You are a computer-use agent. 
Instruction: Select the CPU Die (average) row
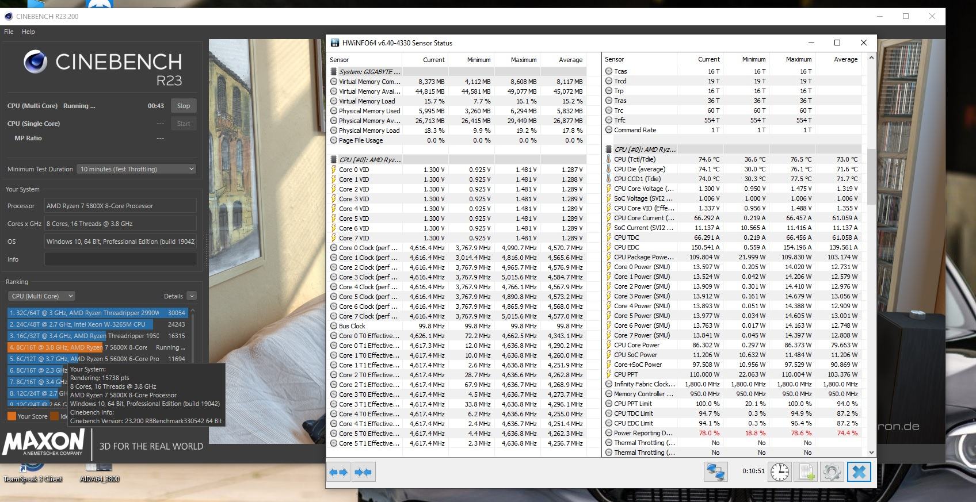tap(733, 169)
